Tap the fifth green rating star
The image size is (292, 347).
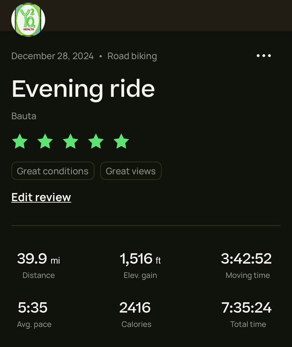tap(121, 141)
